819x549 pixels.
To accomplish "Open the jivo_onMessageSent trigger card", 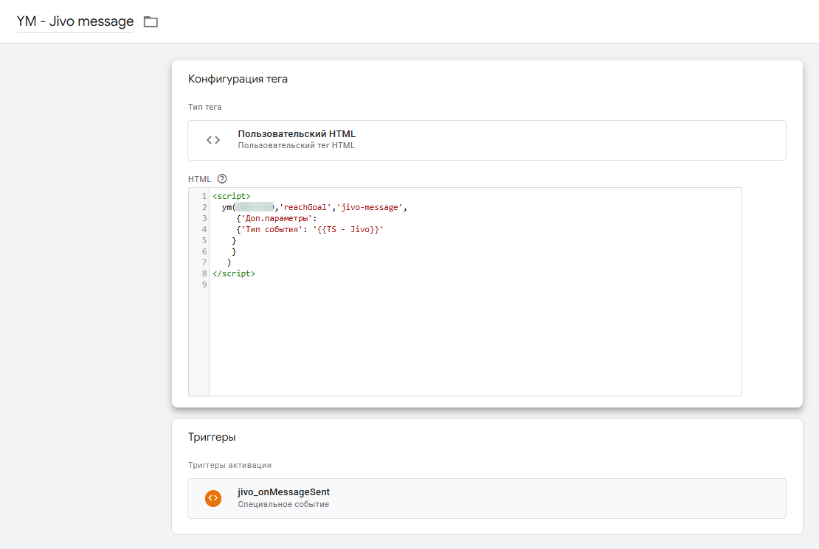I will click(x=487, y=498).
